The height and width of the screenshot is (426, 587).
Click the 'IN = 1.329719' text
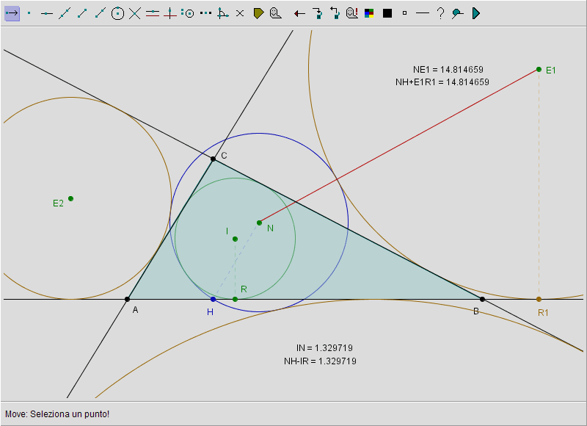[324, 348]
